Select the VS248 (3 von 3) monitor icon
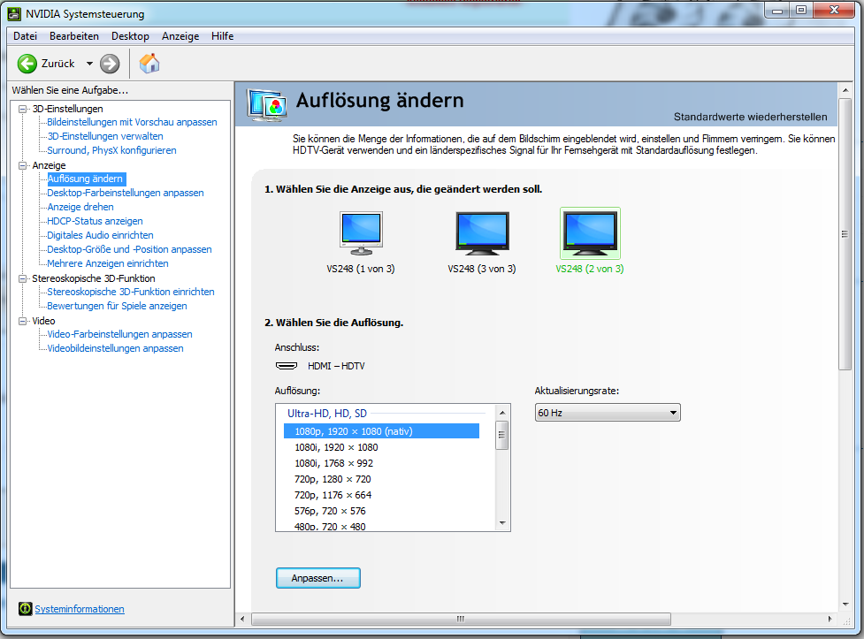This screenshot has width=864, height=639. (482, 233)
